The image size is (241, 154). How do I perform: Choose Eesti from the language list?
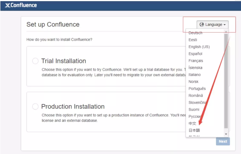[193, 40]
